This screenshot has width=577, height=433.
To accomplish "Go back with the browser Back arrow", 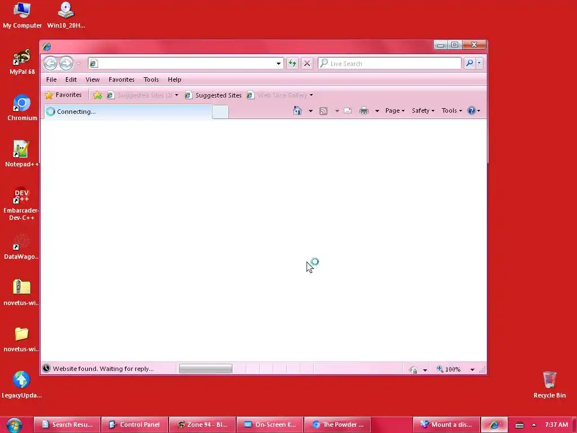I will coord(50,63).
